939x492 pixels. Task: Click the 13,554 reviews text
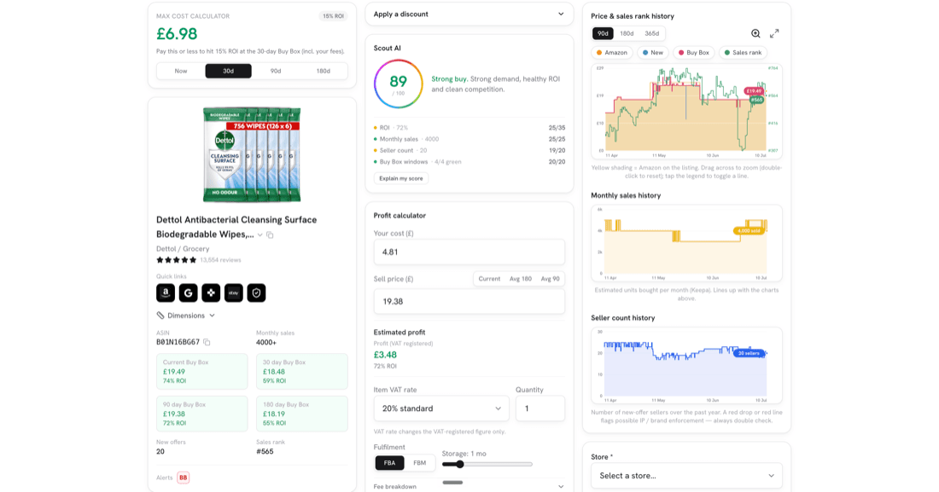[x=220, y=260]
